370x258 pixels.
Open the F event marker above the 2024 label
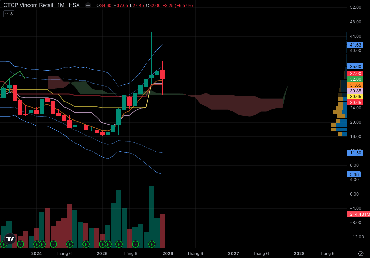[x=37, y=244]
